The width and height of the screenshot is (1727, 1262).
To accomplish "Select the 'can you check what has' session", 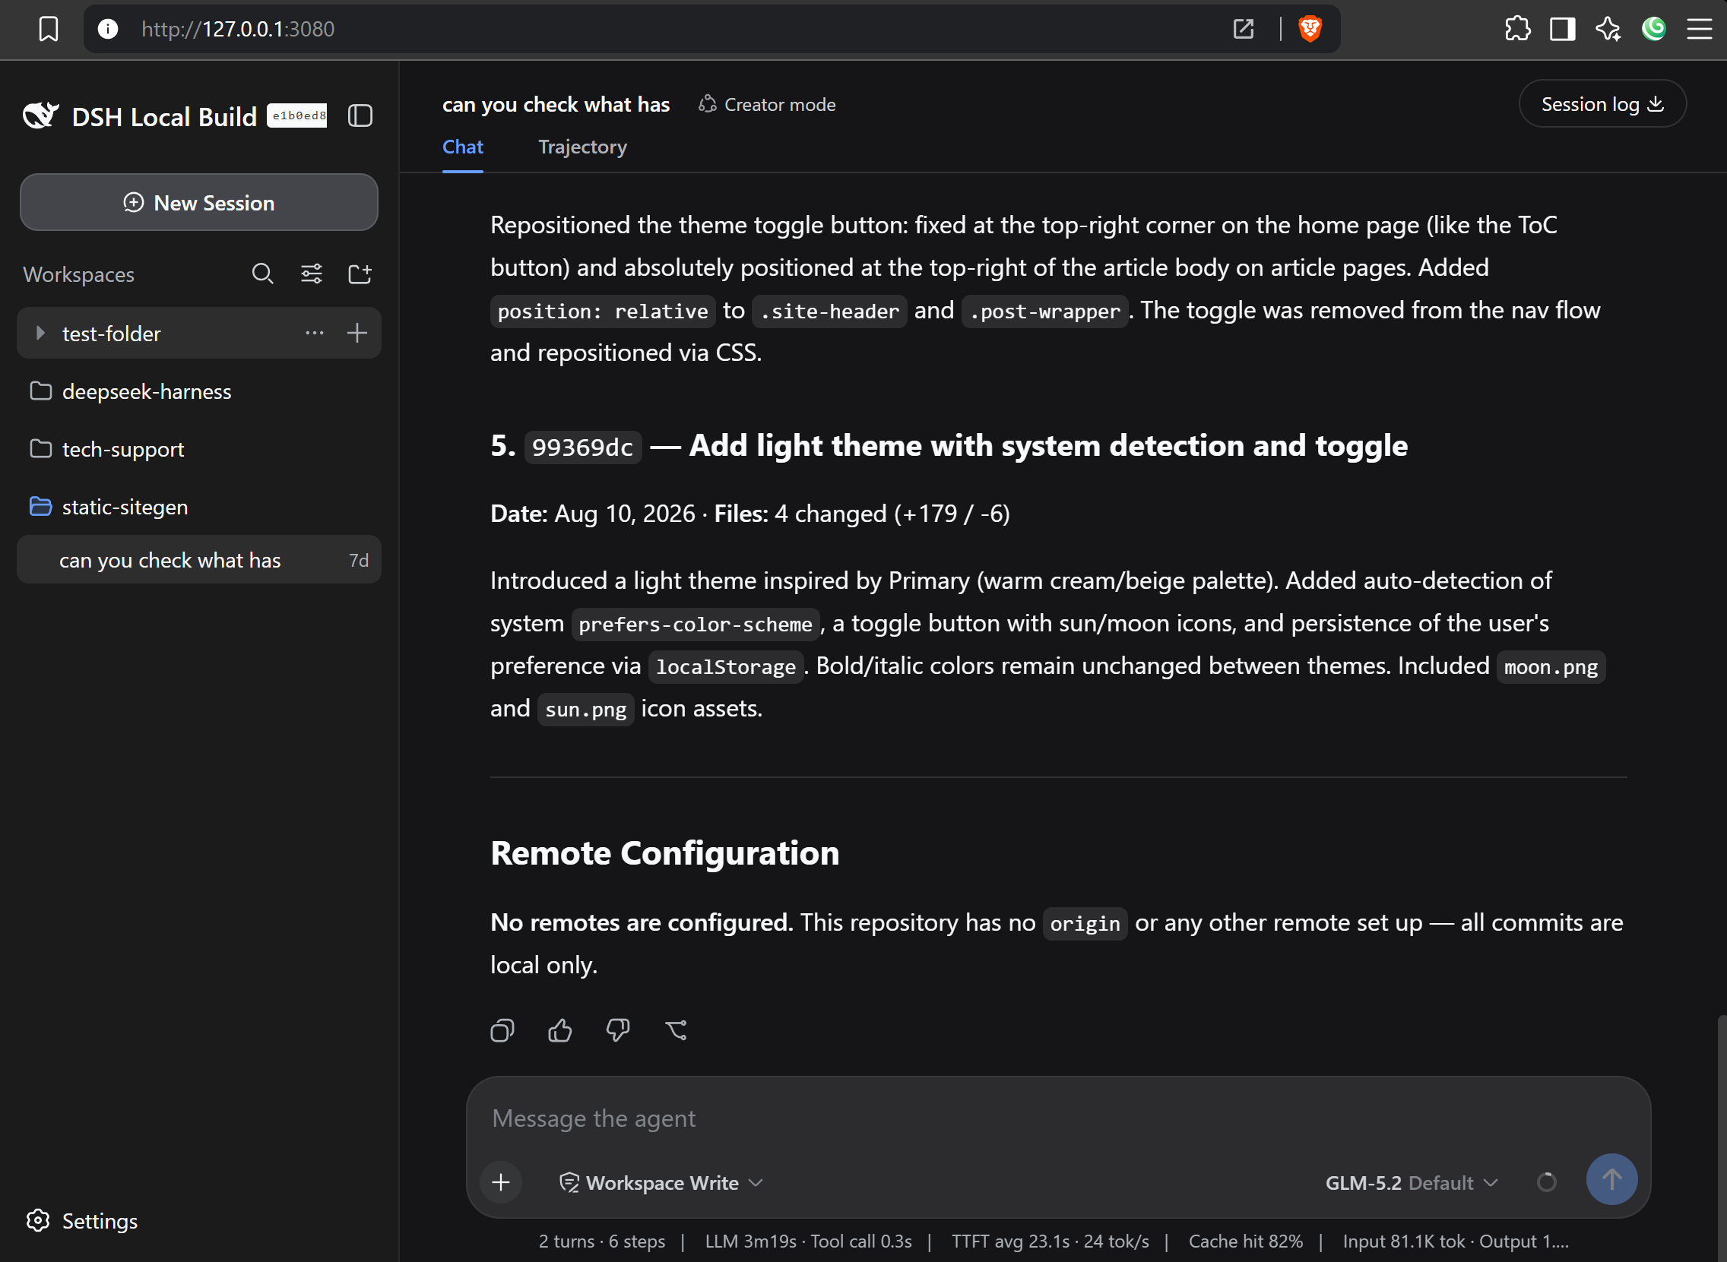I will coord(198,560).
